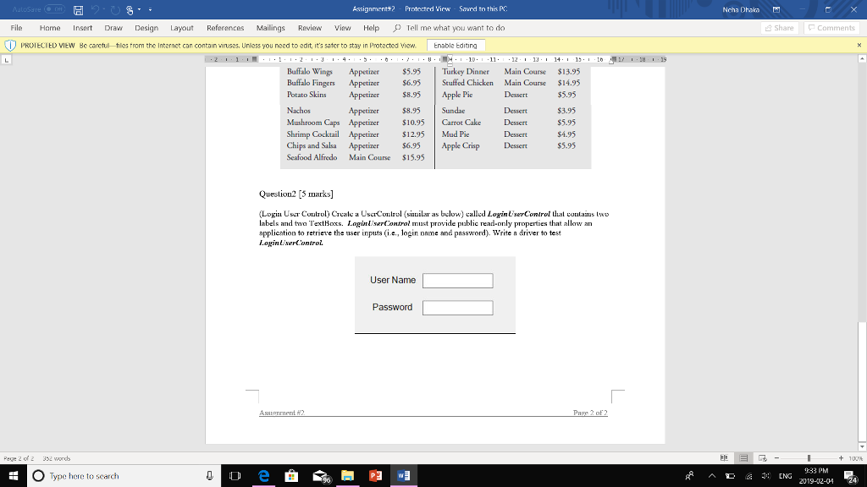Open the File menu

click(17, 28)
